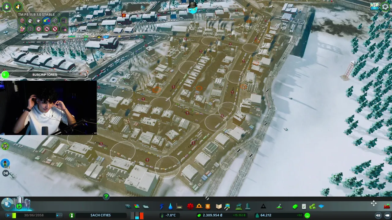
Task: Open the Garbage and Industry menu
Action: (x=179, y=207)
